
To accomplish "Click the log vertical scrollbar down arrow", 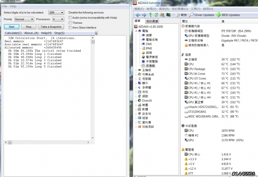I will pyautogui.click(x=93, y=138).
